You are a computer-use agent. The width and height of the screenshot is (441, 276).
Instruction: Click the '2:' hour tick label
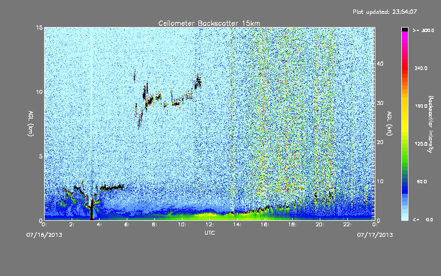pyautogui.click(x=72, y=225)
